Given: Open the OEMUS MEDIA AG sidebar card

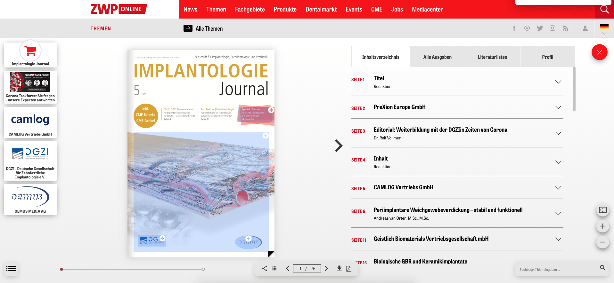Looking at the screenshot, I should pos(30,199).
